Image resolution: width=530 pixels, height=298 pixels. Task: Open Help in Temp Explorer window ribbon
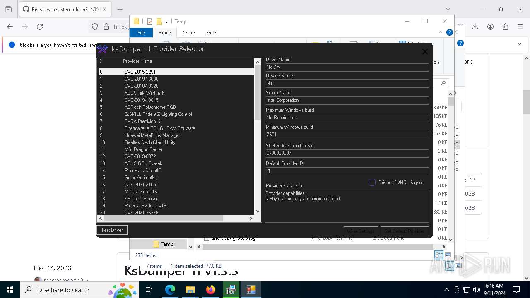[x=449, y=32]
